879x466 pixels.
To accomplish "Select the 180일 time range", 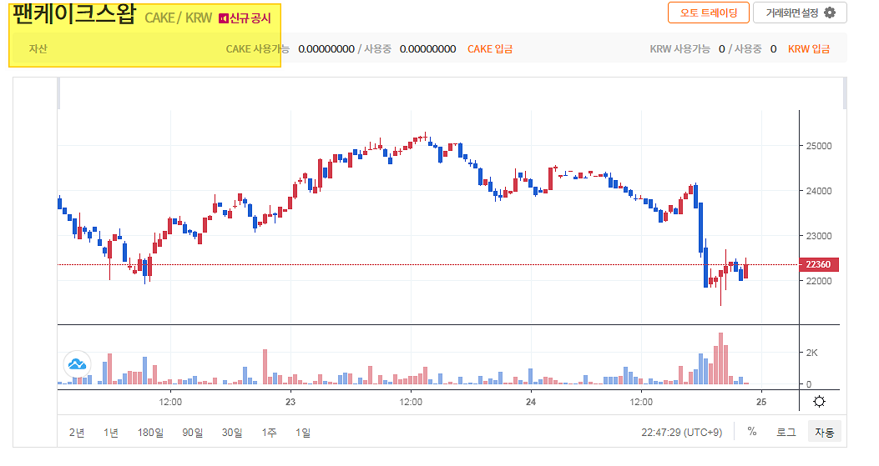I will coord(150,433).
